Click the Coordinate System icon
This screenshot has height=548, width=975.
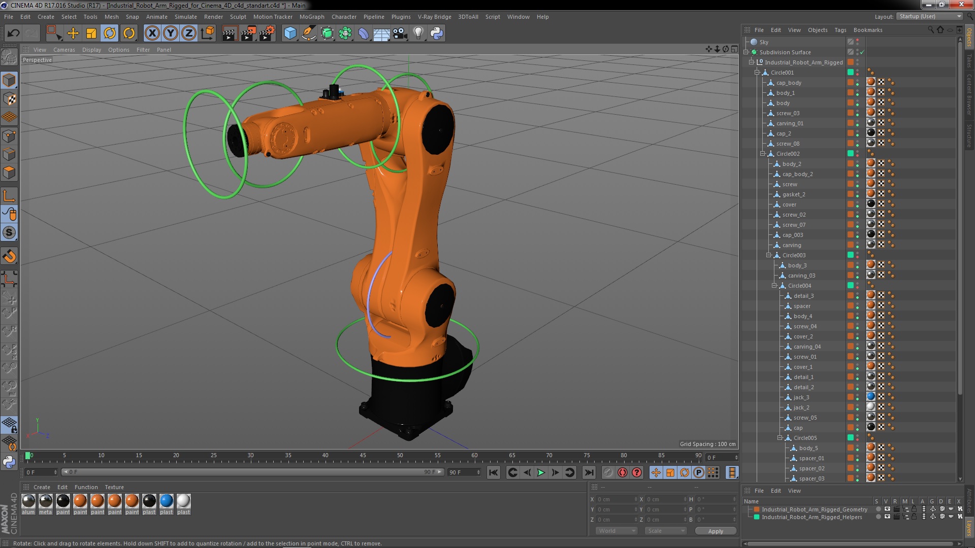(208, 33)
